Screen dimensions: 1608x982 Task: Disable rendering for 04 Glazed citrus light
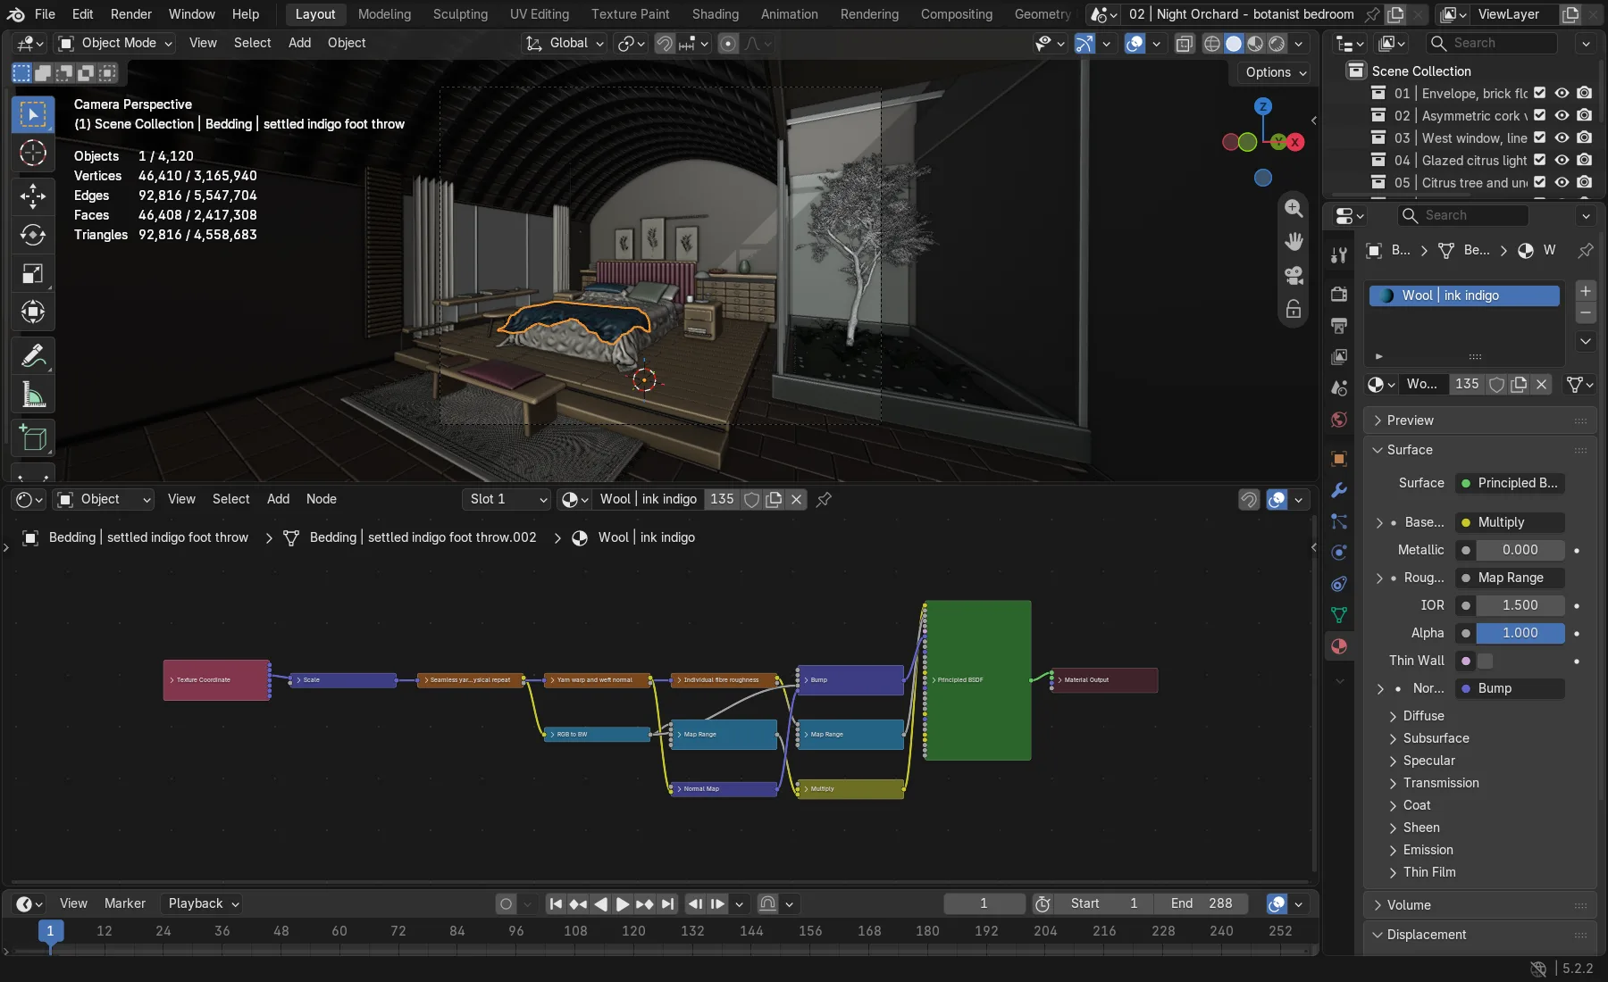coord(1584,160)
